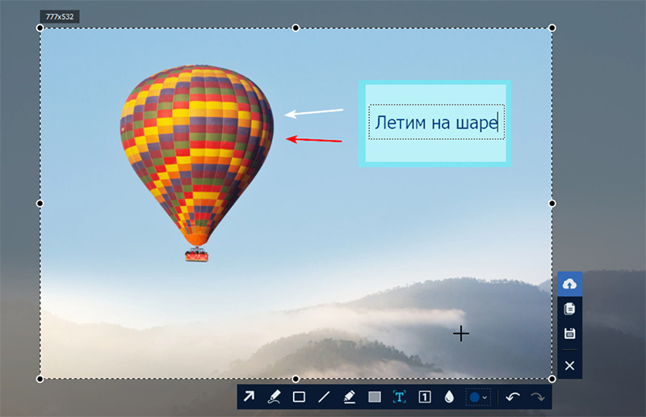646x417 pixels.
Task: Select the Pen freehand tool
Action: (274, 397)
